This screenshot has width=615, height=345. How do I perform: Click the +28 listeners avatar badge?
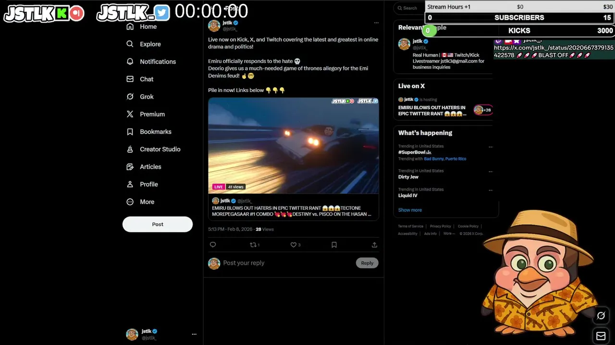(x=483, y=110)
